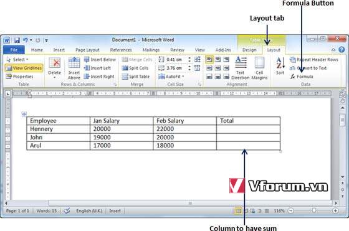Viewport: 349px width, 231px height.
Task: Expand the Customize Quick Access Toolbar arrow
Action: point(46,40)
